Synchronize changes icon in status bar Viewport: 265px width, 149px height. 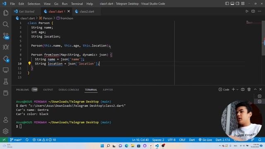click(27, 140)
